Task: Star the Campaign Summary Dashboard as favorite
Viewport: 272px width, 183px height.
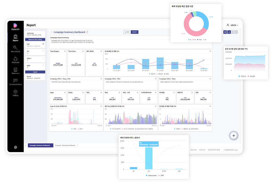Action: point(52,32)
